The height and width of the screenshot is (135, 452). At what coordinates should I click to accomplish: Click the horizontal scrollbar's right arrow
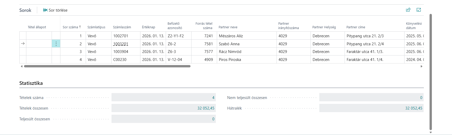(x=422, y=66)
